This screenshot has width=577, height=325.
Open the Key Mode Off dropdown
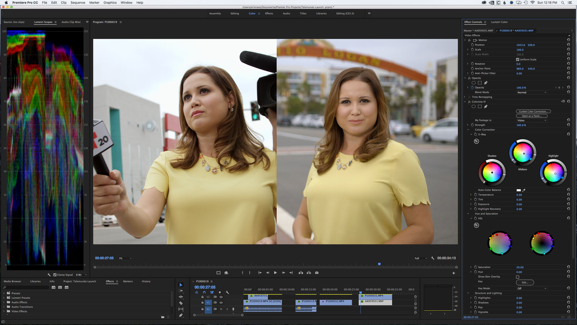pos(531,288)
